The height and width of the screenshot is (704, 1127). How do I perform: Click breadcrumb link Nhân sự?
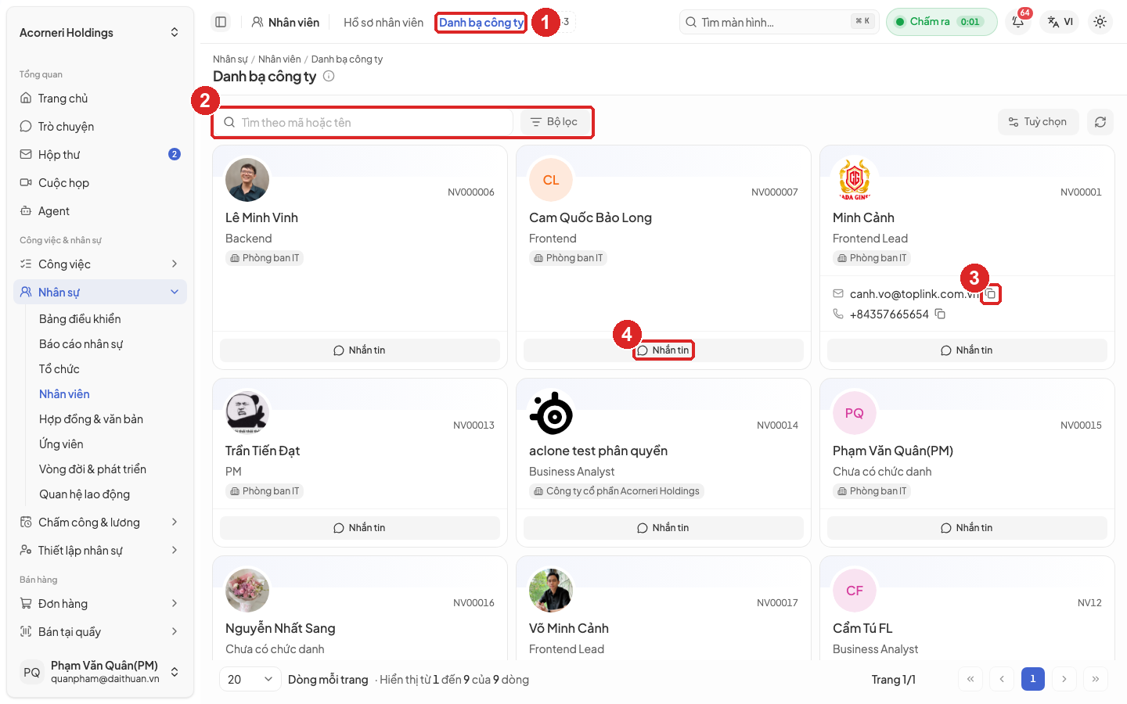tap(230, 59)
